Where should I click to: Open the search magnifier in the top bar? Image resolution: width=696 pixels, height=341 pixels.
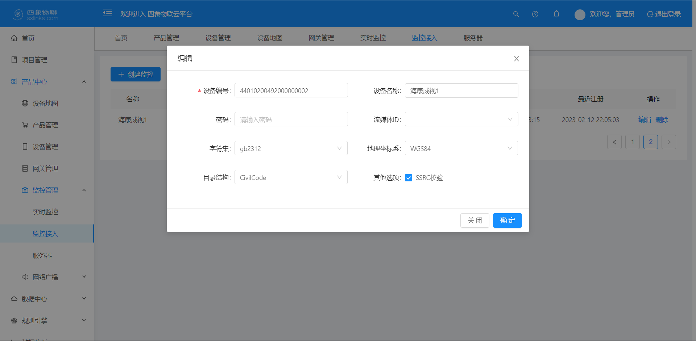pyautogui.click(x=516, y=14)
